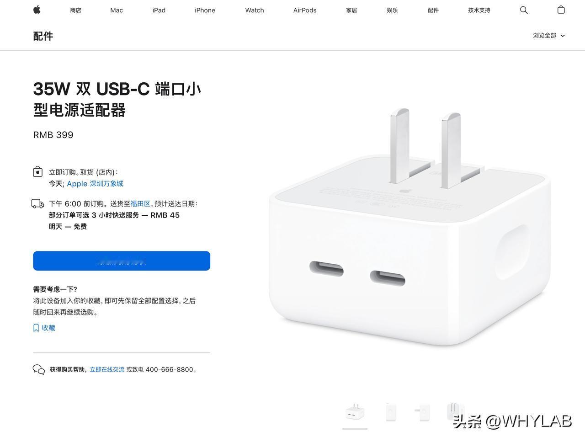Click the main adapter product image

tap(410, 226)
